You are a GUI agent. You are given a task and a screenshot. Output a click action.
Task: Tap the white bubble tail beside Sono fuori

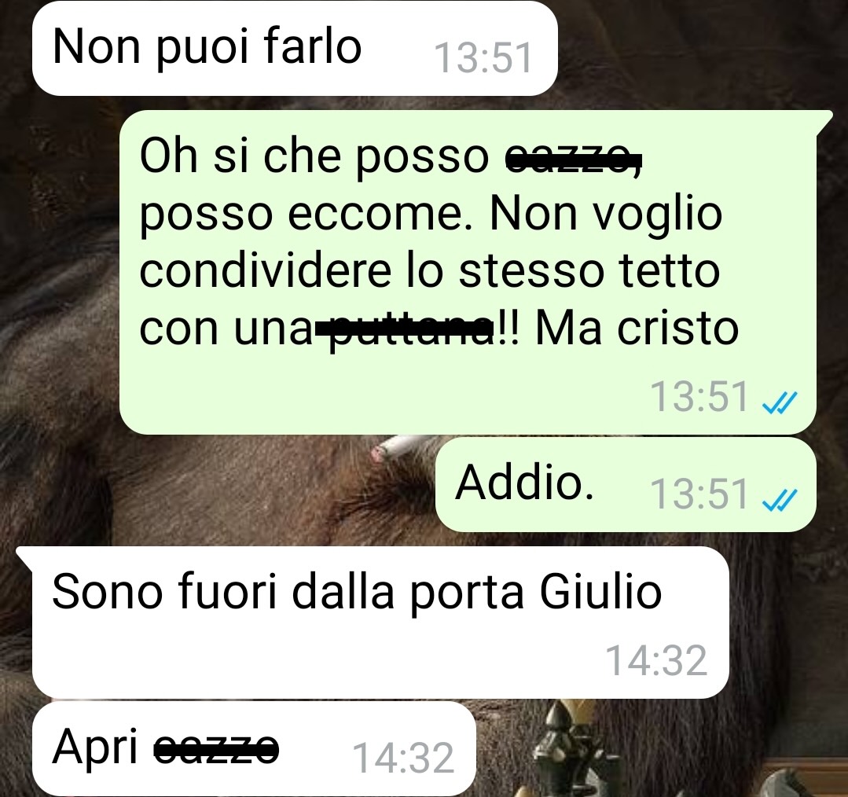(26, 557)
